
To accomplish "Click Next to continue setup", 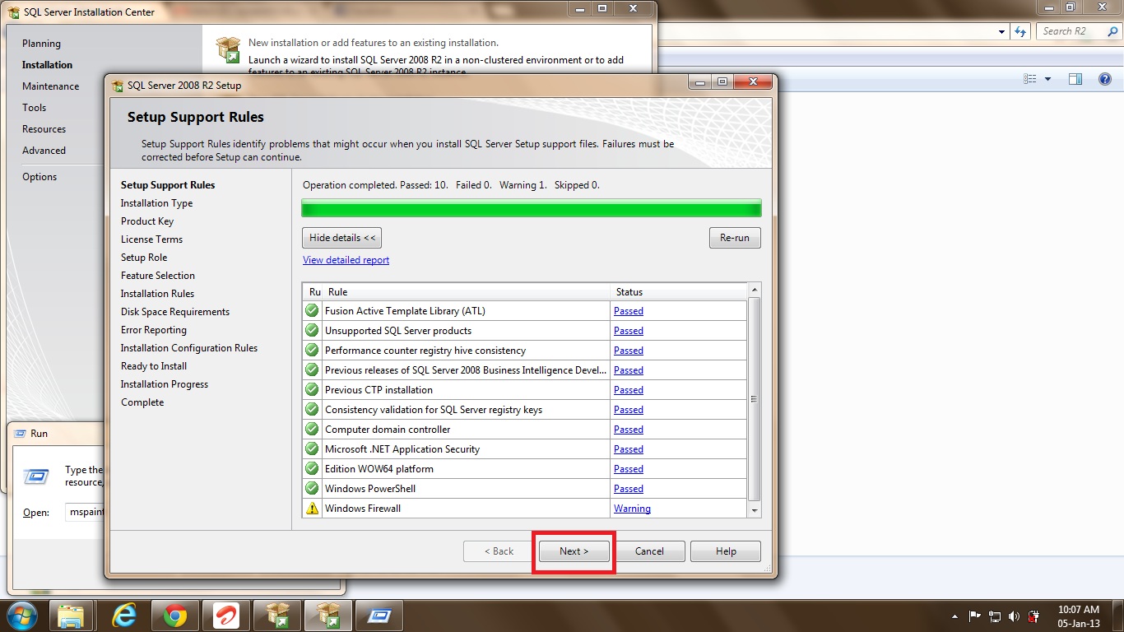I will coord(574,551).
